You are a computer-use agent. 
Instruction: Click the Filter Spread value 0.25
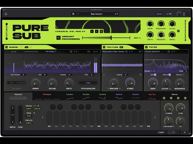coord(153,71)
